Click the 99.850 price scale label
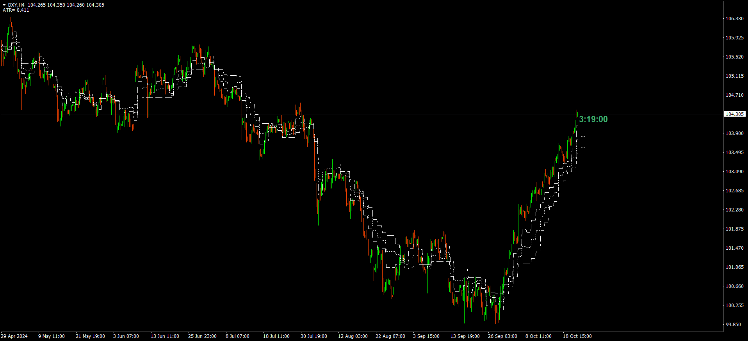 coord(733,325)
